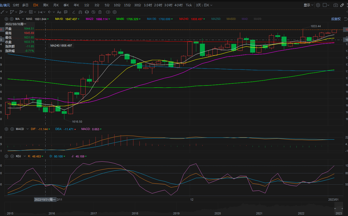Remove the MACD indicator panel

click(12, 129)
